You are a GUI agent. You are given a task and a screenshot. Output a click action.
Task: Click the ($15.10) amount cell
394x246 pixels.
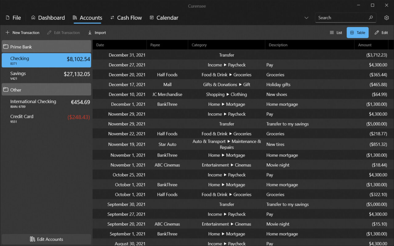pos(380,224)
